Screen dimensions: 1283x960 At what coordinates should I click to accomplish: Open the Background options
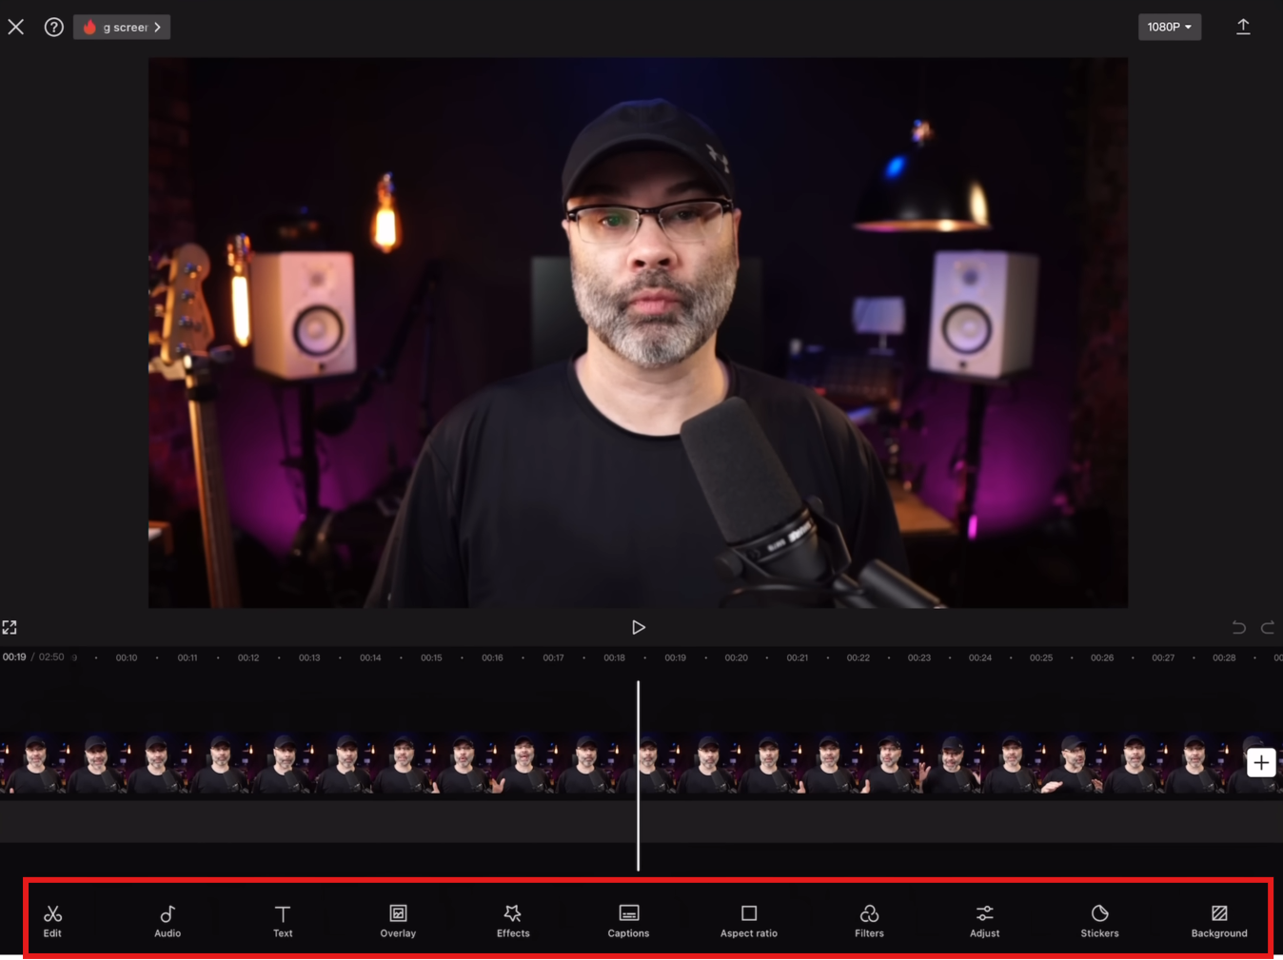[1219, 918]
